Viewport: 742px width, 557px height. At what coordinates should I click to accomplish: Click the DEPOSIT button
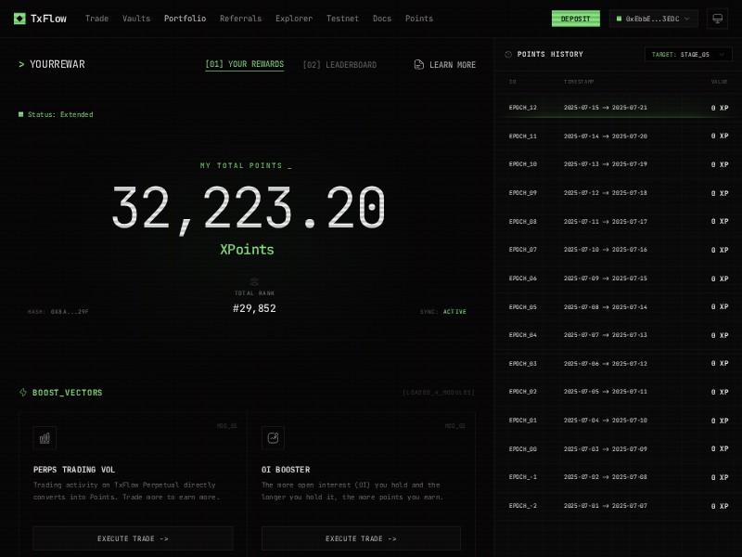point(575,18)
